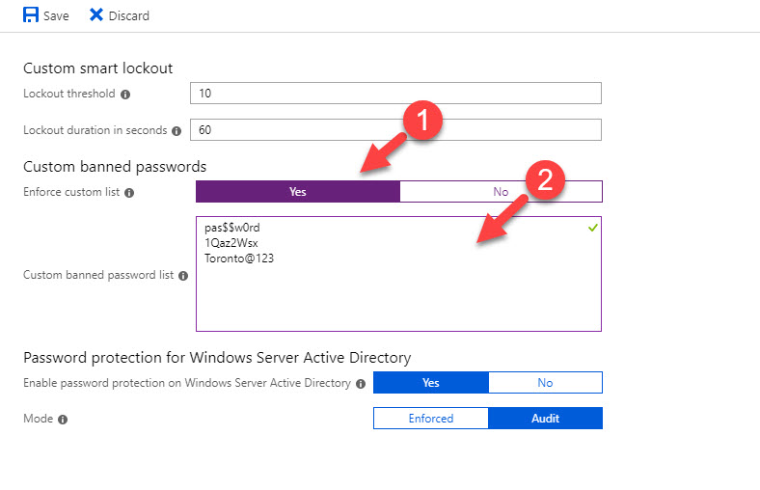Show info for Enable password protection setting
This screenshot has height=490, width=760.
(361, 384)
